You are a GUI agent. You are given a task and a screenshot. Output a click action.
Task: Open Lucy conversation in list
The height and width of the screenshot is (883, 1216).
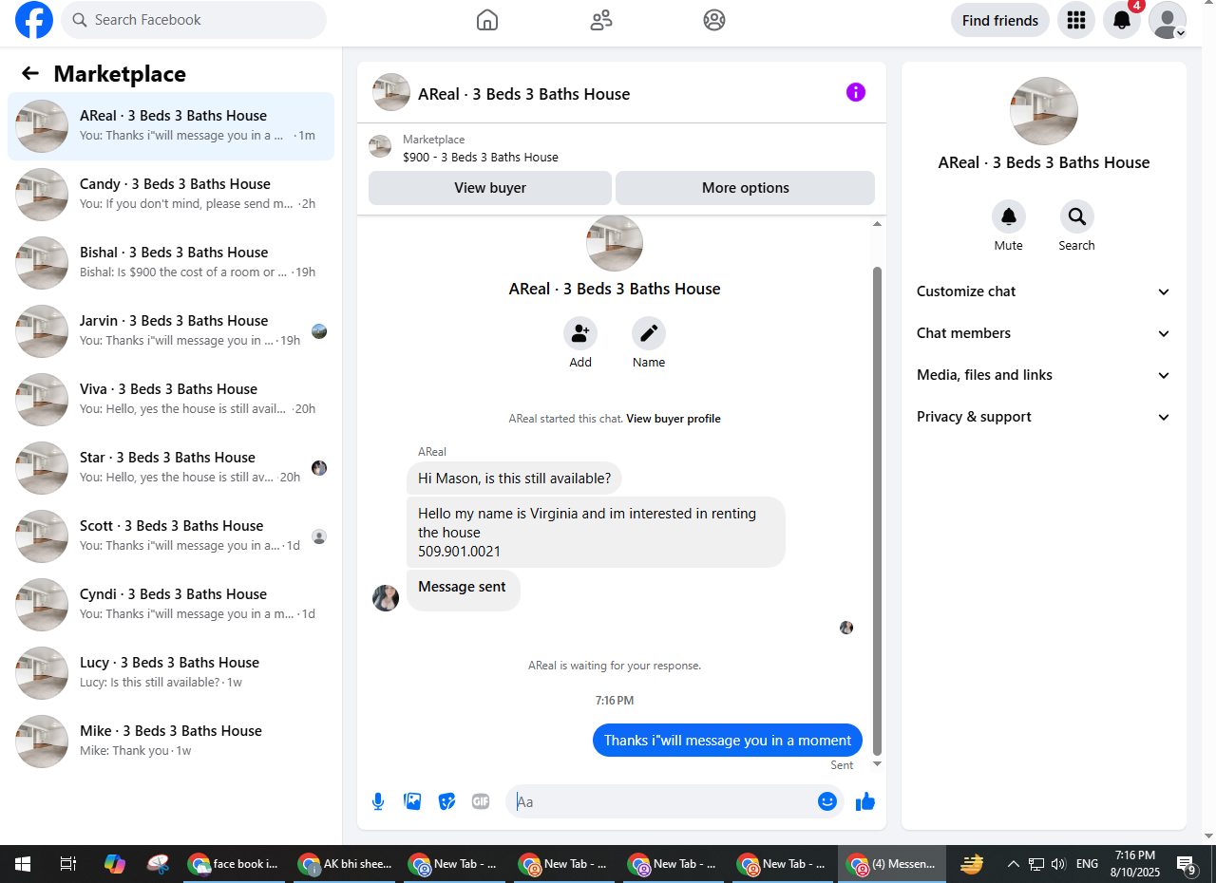171,673
